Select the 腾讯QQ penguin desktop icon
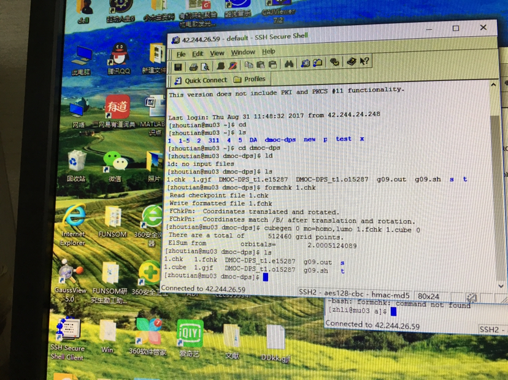 (119, 59)
